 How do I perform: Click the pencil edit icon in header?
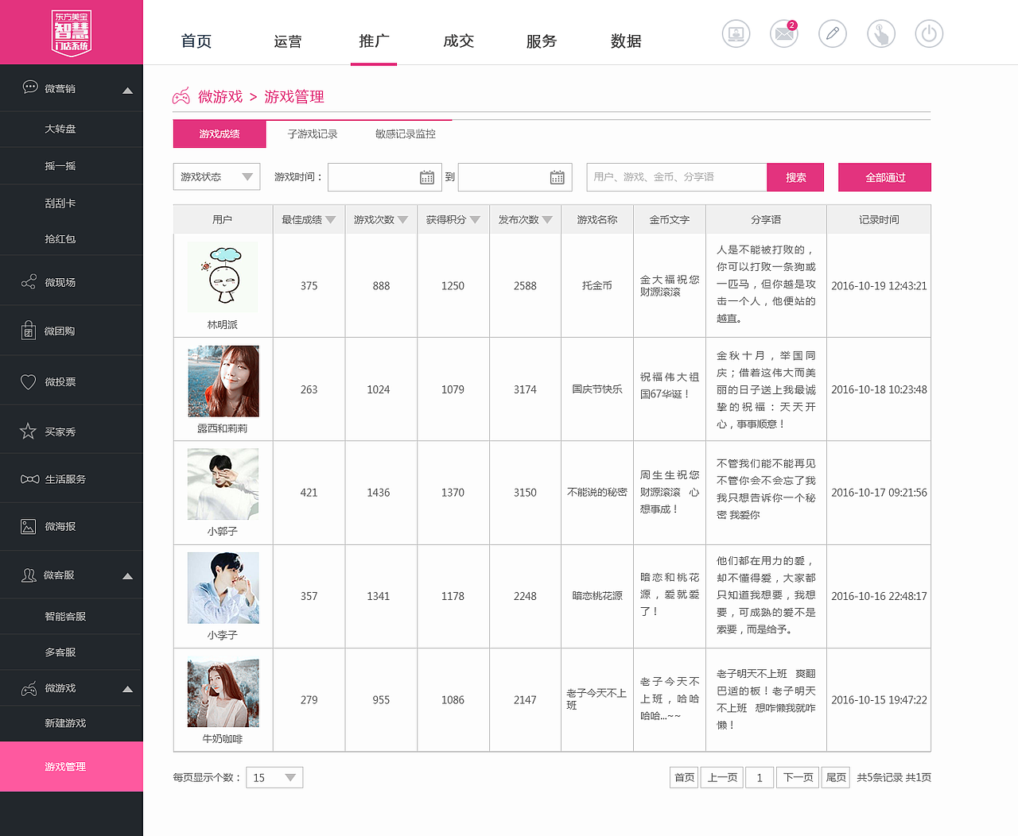pyautogui.click(x=833, y=34)
